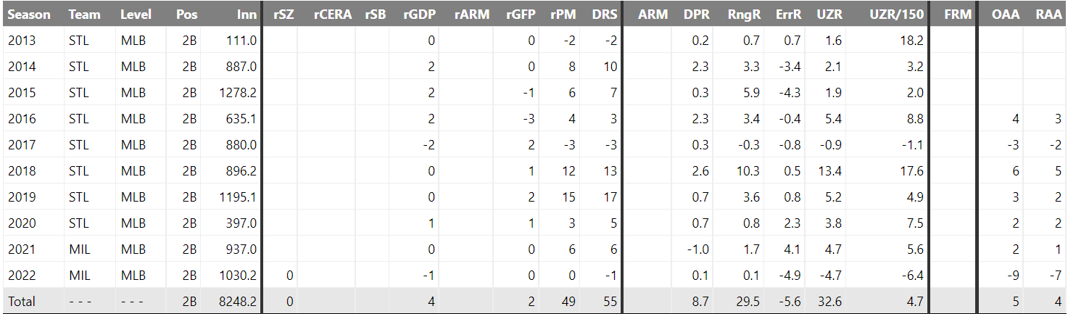Select the 2019 DRS value 17
The height and width of the screenshot is (314, 1068).
(610, 197)
